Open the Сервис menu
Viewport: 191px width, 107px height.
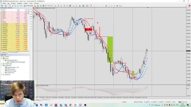pyautogui.click(x=26, y=3)
